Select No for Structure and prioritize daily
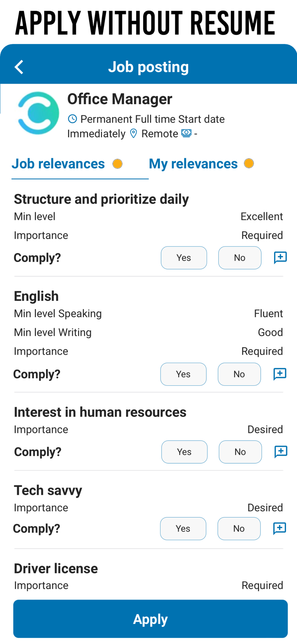Image resolution: width=297 pixels, height=644 pixels. pos(239,258)
